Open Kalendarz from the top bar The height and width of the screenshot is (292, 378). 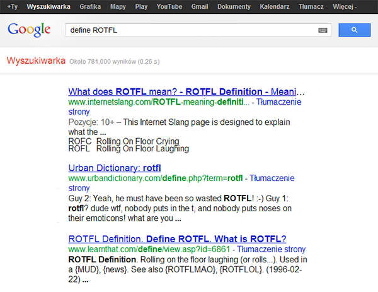pyautogui.click(x=275, y=6)
